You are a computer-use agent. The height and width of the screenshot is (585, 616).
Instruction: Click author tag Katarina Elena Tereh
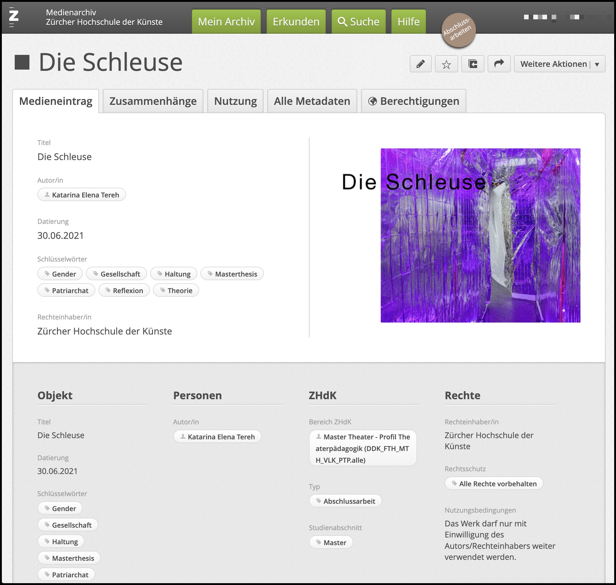click(x=81, y=195)
